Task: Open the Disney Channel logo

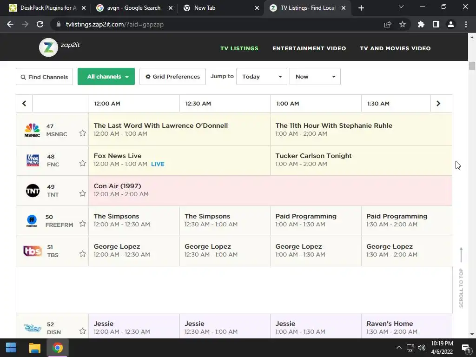Action: (x=33, y=328)
